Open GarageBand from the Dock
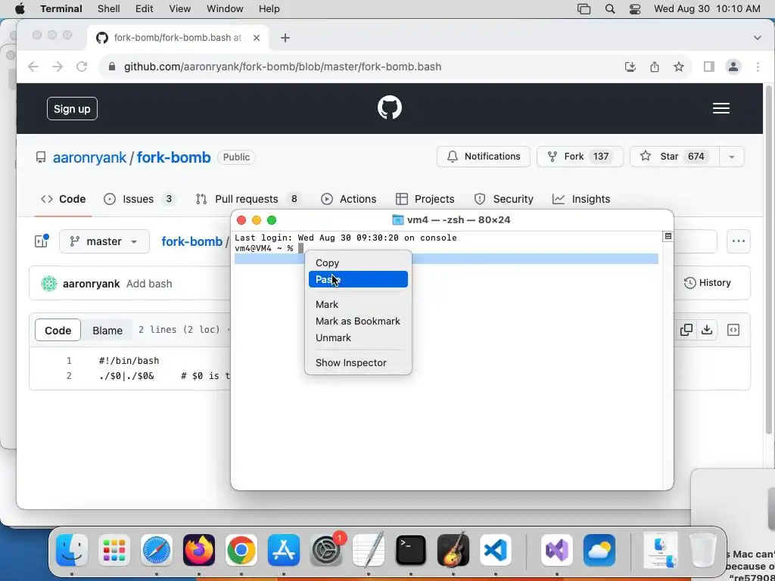This screenshot has width=775, height=581. click(453, 550)
